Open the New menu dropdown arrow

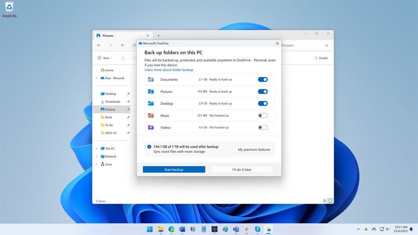point(111,58)
